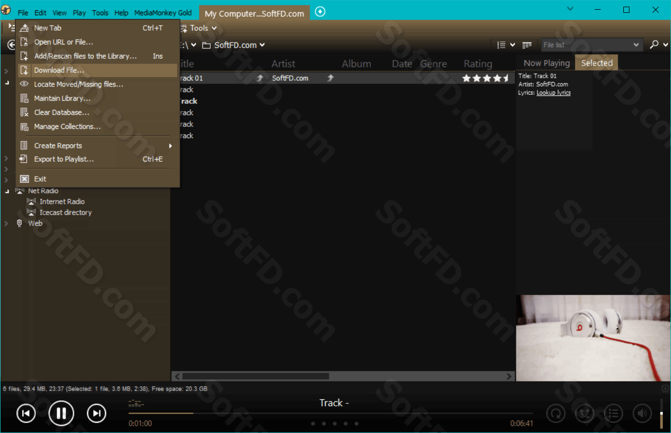
Task: Mute audio with the speaker button
Action: point(642,413)
